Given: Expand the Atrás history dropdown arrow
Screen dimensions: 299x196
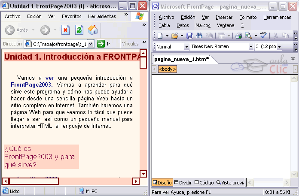Looking at the screenshot, I should point(33,30).
